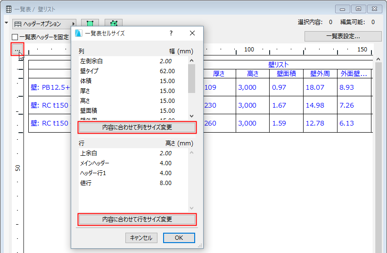This screenshot has height=253, width=387.
Task: Collapse the panel with top-left triangle
Action: (7, 23)
